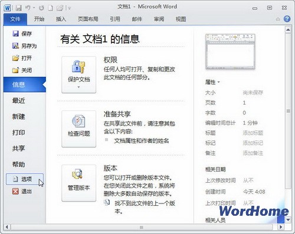The height and width of the screenshot is (234, 295).
Task: Click the 保护文档 (Protect Document) lock button
Action: coord(79,75)
